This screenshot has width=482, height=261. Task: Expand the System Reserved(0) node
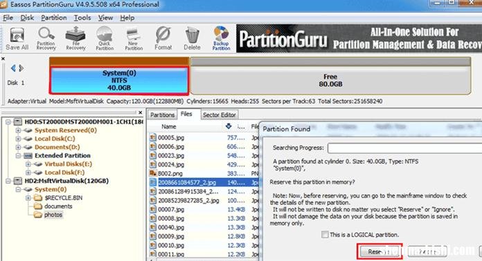18,130
